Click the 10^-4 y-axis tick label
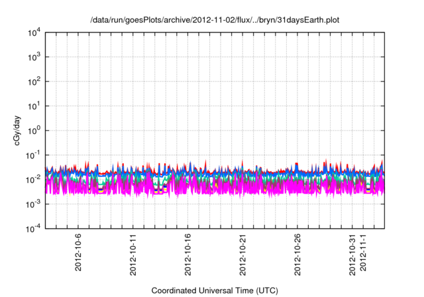Viewport: 424px width, 297px height. [33, 228]
